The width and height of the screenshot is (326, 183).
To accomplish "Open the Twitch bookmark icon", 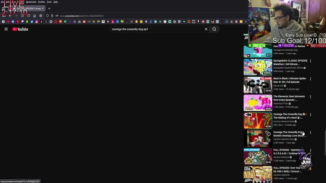I will pos(22,22).
